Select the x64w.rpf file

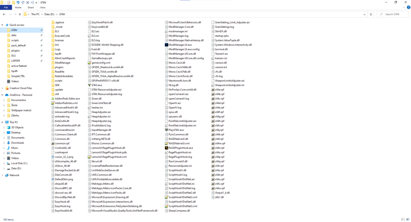coord(219,188)
